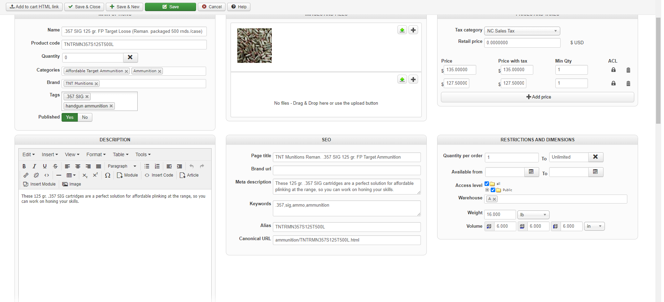Open the table insert dropdown icon
Screen dimensions: 664x302
(x=71, y=175)
